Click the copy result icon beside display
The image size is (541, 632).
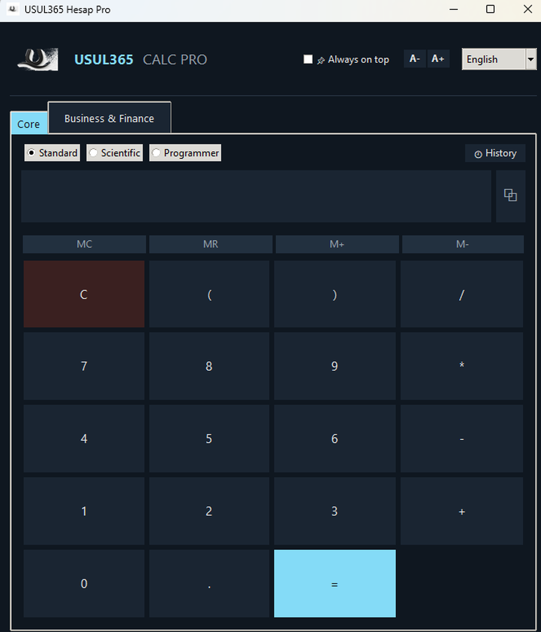pyautogui.click(x=511, y=196)
